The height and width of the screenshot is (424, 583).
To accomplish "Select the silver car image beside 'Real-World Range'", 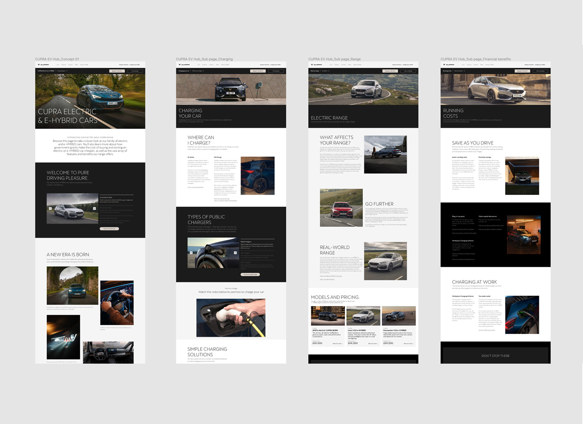I will 385,261.
